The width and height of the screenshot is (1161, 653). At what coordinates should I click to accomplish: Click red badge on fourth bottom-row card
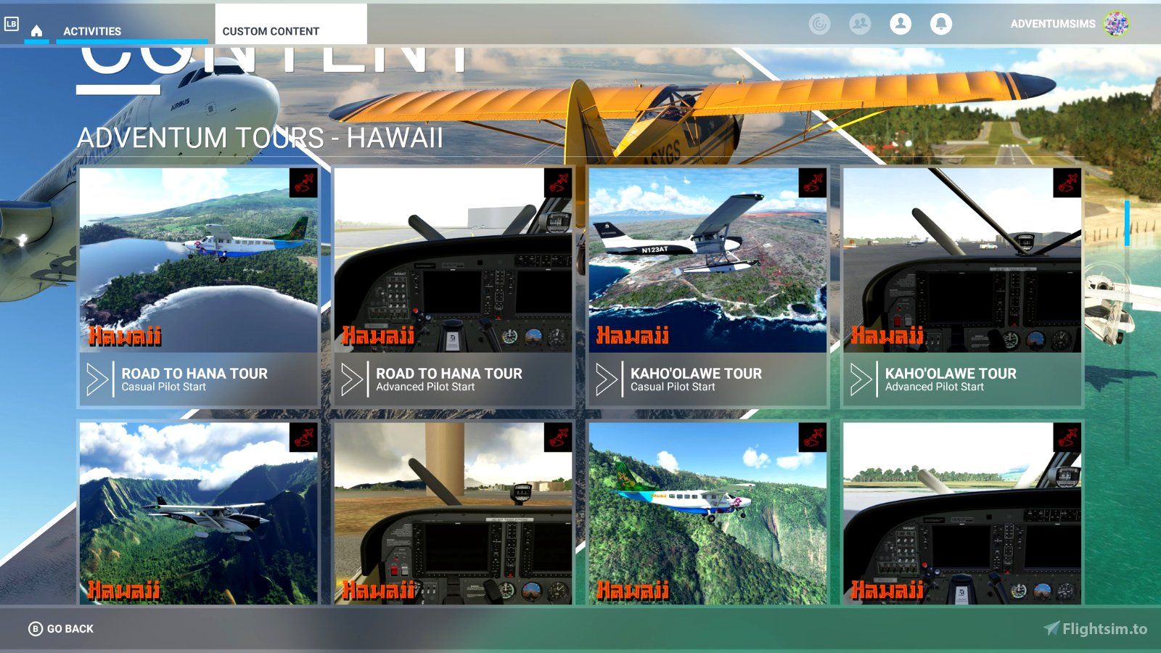(1067, 438)
